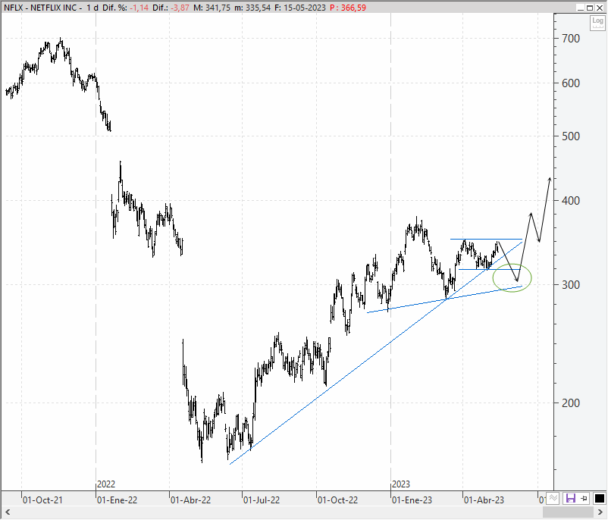Screen dimensions: 608x520
Task: Click the 600 price axis label
Action: pyautogui.click(x=571, y=83)
